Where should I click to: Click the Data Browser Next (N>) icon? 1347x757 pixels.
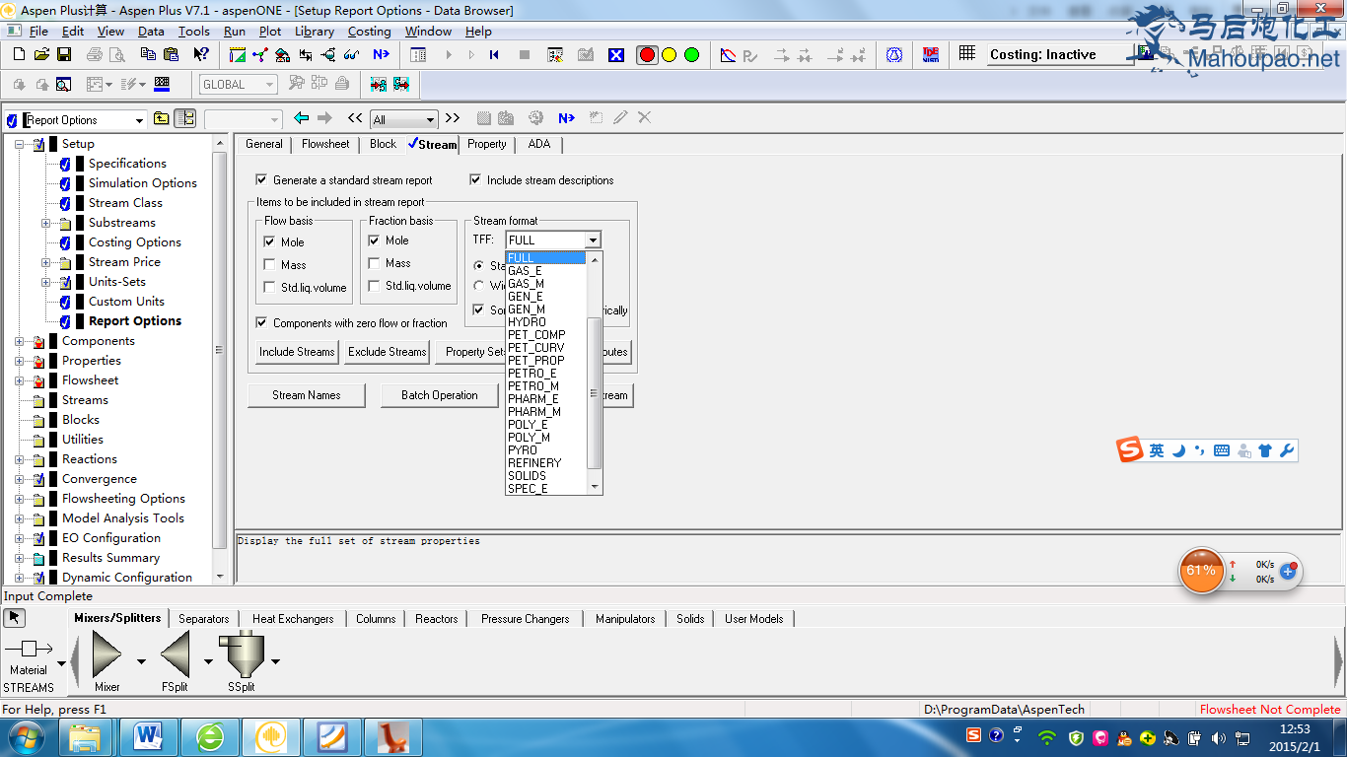pyautogui.click(x=566, y=118)
